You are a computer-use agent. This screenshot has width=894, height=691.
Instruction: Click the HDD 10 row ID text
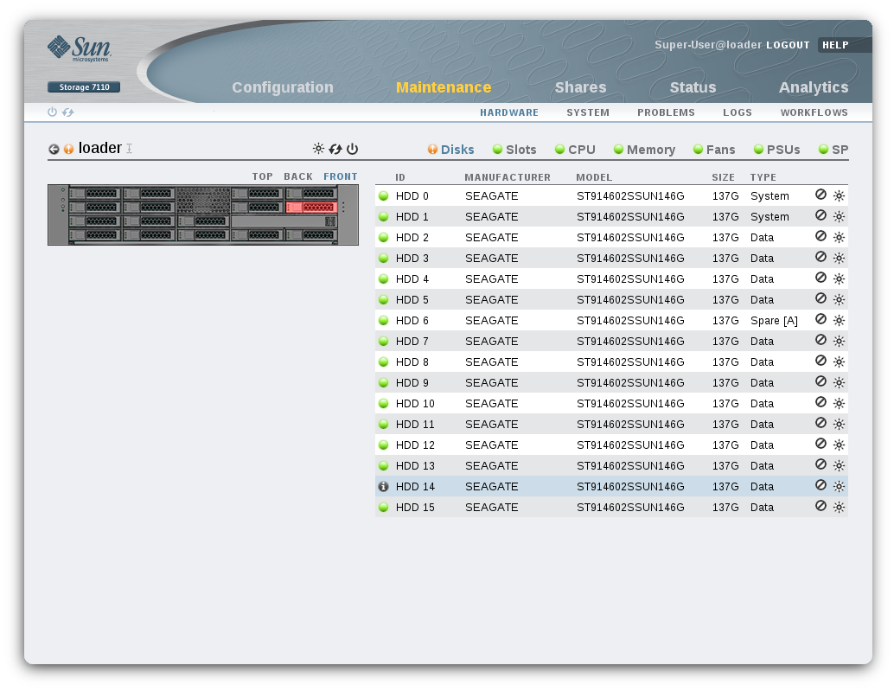[415, 404]
